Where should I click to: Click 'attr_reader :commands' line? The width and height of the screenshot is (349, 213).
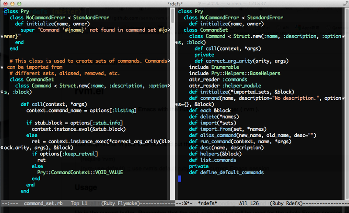tap(218, 80)
